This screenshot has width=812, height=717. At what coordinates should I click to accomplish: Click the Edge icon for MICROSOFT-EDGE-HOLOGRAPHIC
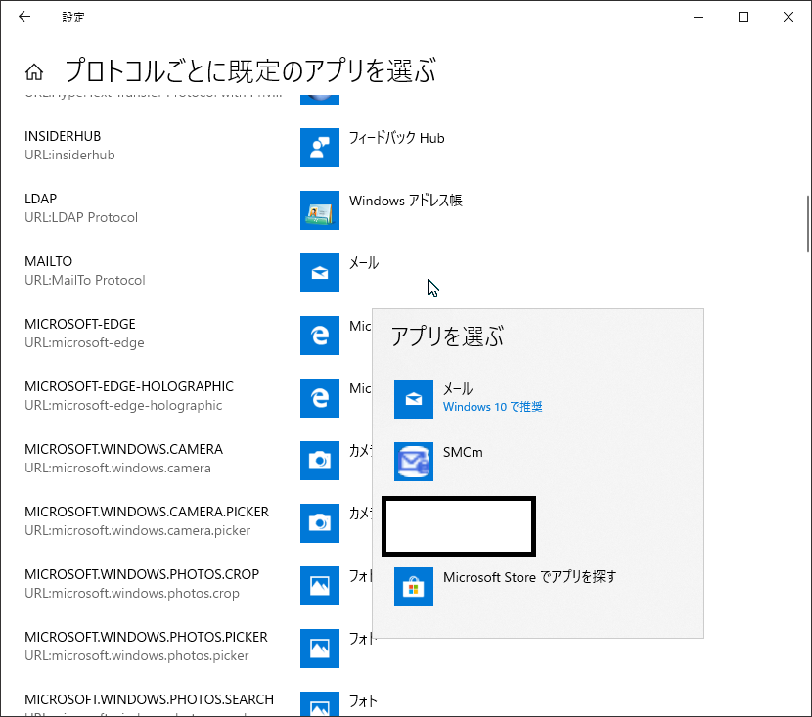320,398
